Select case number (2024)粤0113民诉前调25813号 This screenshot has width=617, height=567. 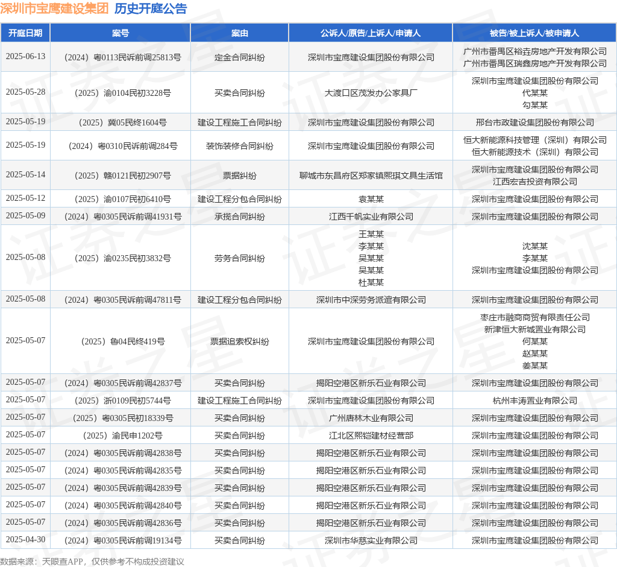point(123,57)
